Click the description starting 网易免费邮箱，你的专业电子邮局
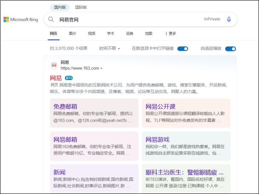This screenshot has width=259, height=194. pos(93,117)
